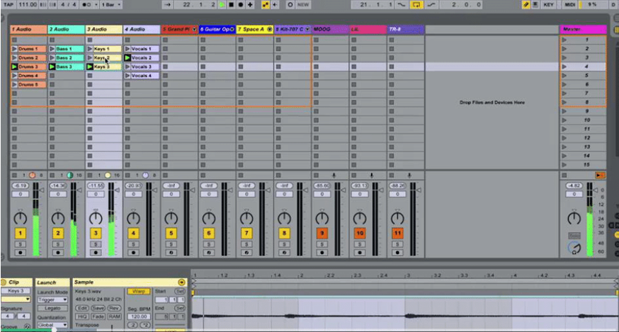The image size is (619, 332).
Task: Open the Launch Mode Trigger dropdown
Action: pos(52,299)
